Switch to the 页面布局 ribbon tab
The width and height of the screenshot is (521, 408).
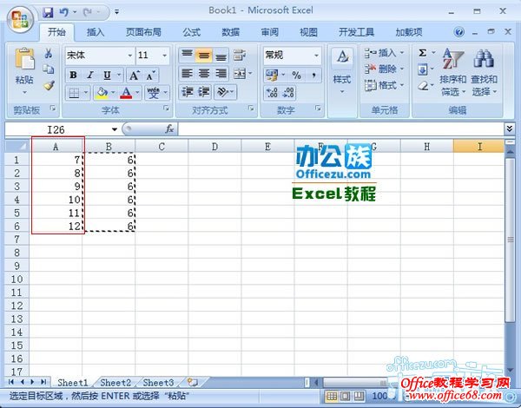(143, 32)
